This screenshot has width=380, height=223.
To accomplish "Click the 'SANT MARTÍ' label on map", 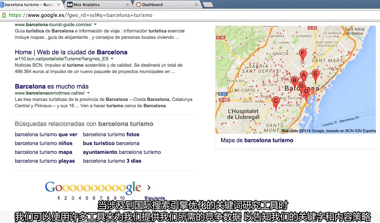I will 328,61.
